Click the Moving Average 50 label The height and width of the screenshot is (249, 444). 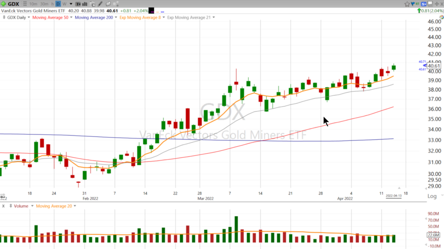coord(50,18)
